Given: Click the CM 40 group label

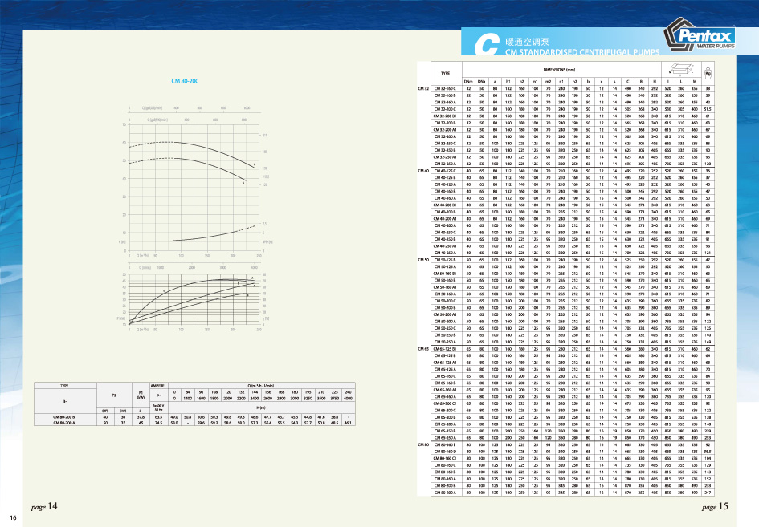Looking at the screenshot, I should point(423,171).
